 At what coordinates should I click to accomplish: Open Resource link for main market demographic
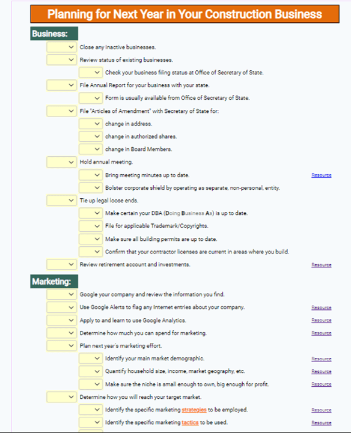[x=322, y=359]
